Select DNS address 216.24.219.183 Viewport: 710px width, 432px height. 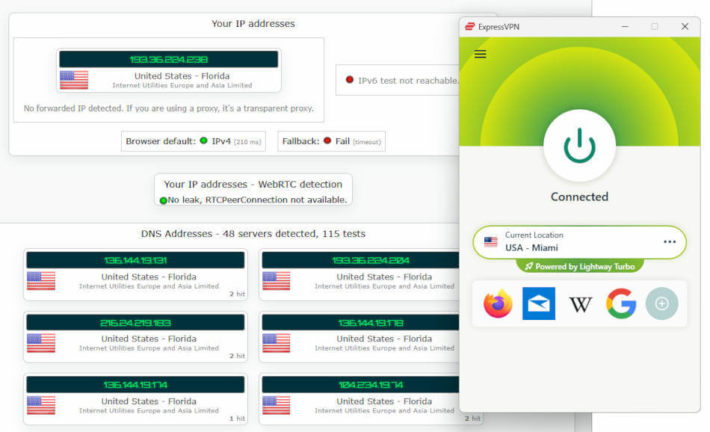[x=135, y=323]
